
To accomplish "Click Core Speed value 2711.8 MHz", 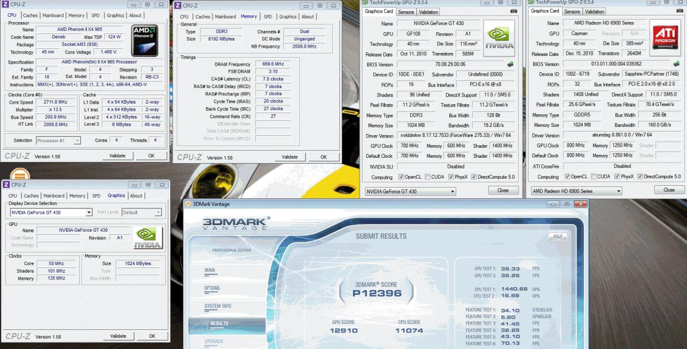I will (56, 102).
